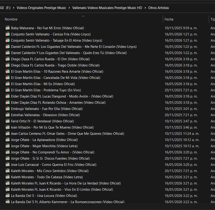Click file icon of Trago Doble video
Viewport: 215px width, 210px height.
tap(8, 65)
